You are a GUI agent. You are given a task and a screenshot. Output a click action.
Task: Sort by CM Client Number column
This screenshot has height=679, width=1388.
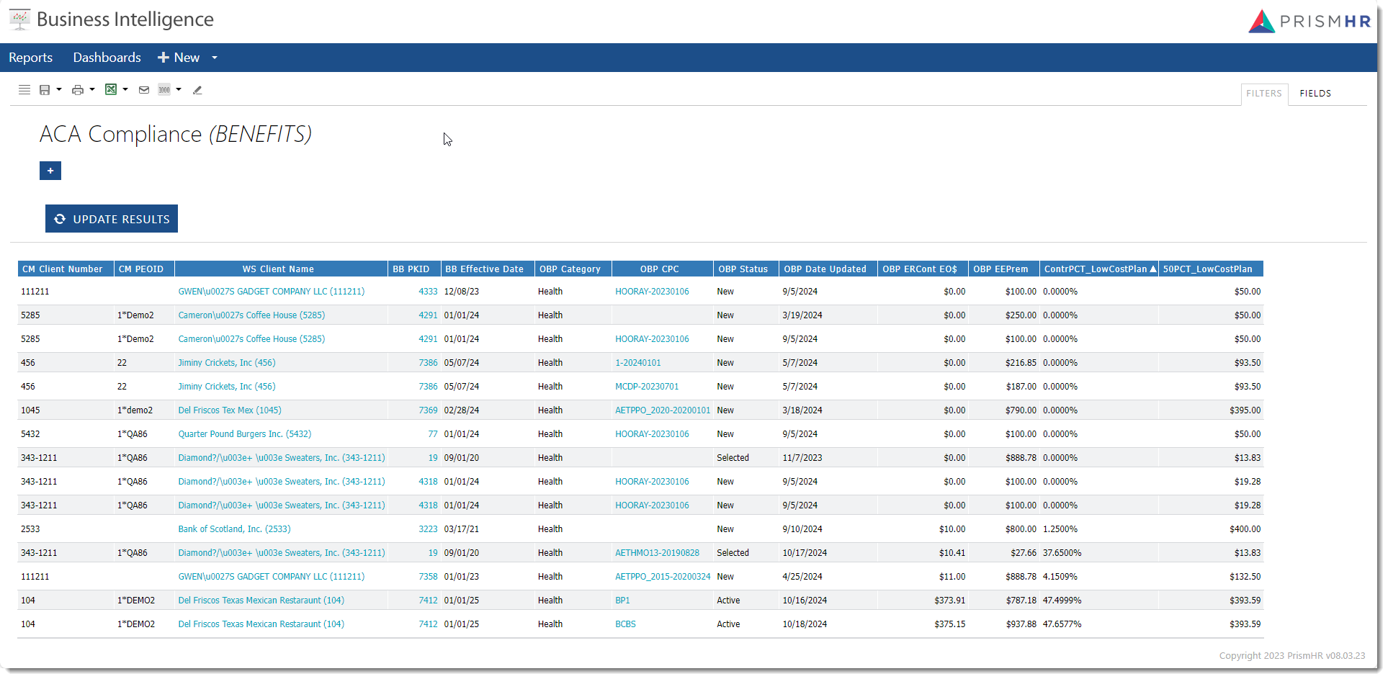[66, 269]
